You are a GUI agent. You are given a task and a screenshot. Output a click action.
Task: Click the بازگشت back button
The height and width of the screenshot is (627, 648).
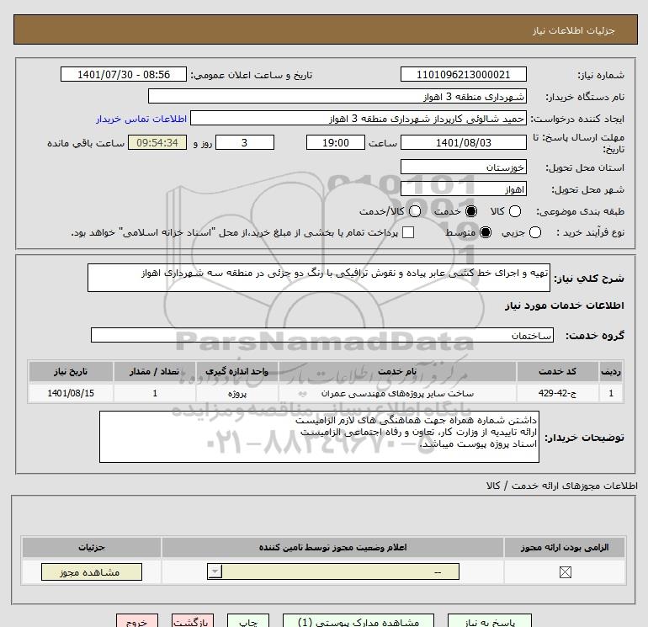[193, 621]
